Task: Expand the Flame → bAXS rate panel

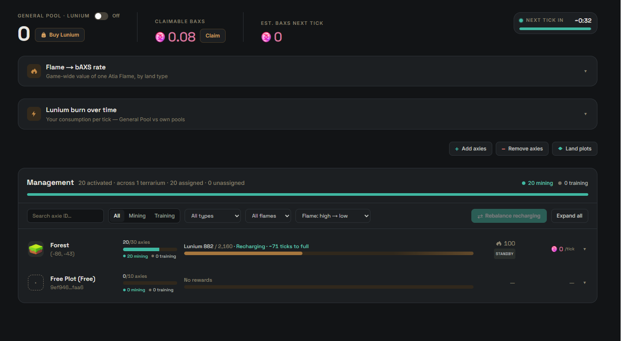Action: pyautogui.click(x=586, y=71)
